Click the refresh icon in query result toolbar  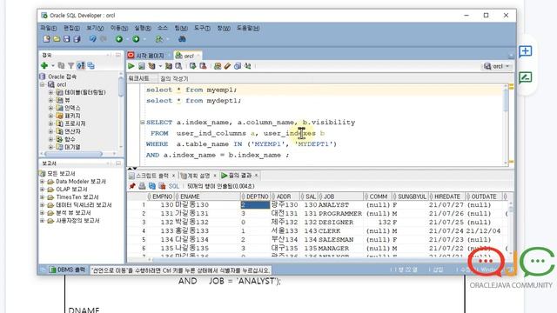point(152,186)
